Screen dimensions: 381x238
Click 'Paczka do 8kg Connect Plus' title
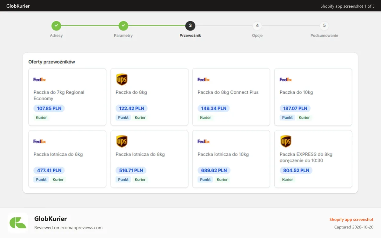228,92
